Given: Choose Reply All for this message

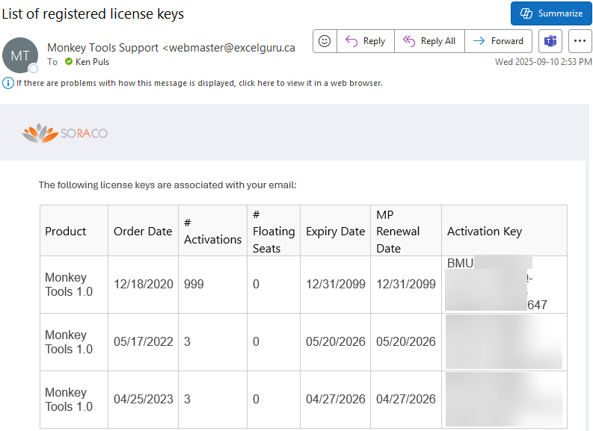Looking at the screenshot, I should [x=430, y=41].
